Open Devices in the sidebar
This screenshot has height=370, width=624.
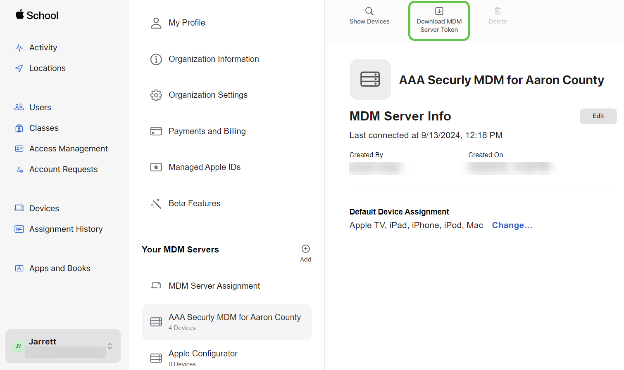coord(44,209)
